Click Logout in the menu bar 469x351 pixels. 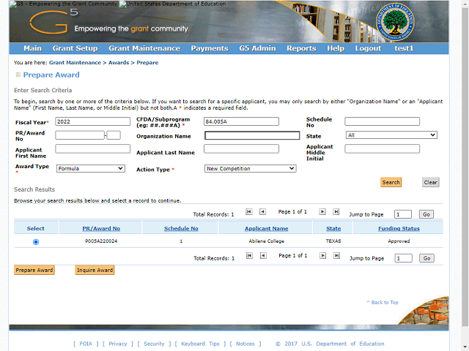click(368, 48)
